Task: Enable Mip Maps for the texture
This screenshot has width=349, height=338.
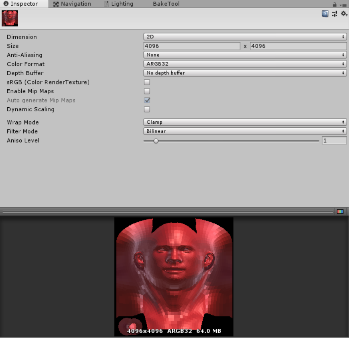Action: (147, 91)
